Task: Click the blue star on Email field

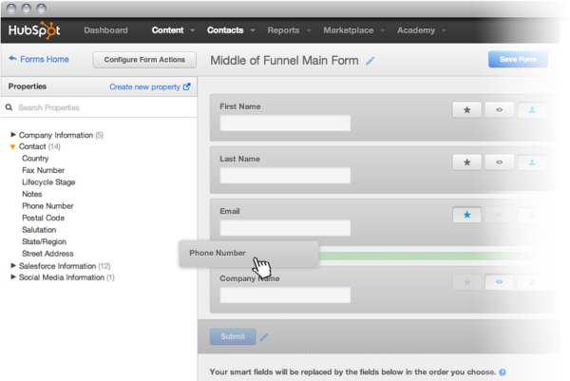Action: tap(466, 215)
